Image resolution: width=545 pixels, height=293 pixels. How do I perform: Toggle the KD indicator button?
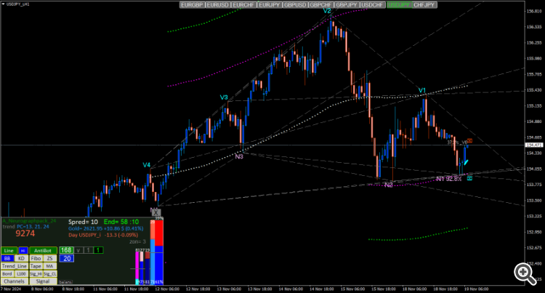coord(22,258)
